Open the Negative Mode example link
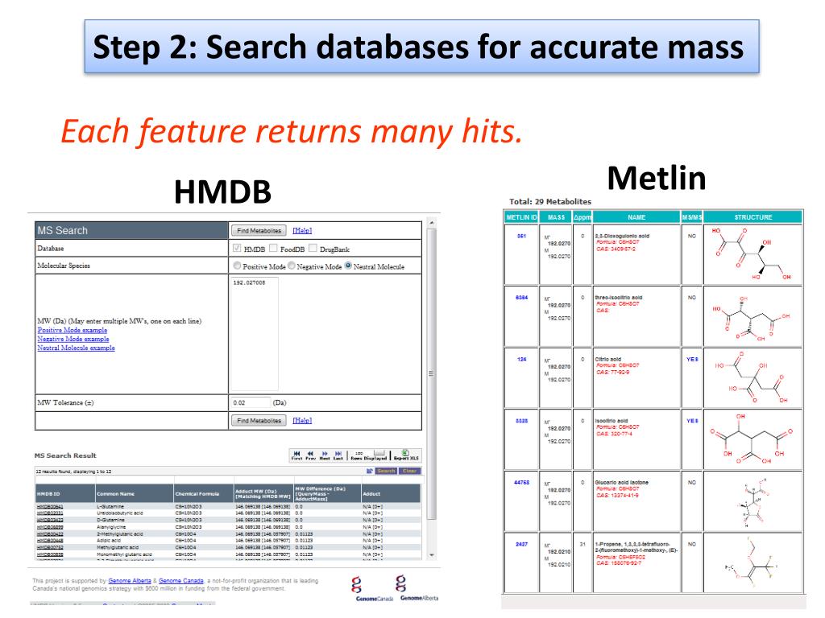Image resolution: width=825 pixels, height=618 pixels. click(73, 339)
